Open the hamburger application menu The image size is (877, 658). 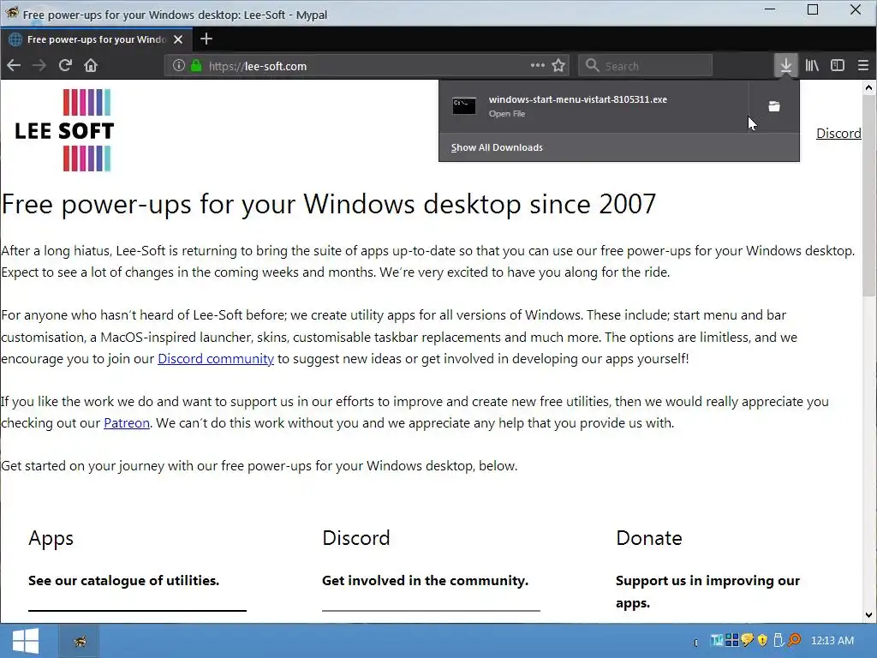(x=863, y=65)
